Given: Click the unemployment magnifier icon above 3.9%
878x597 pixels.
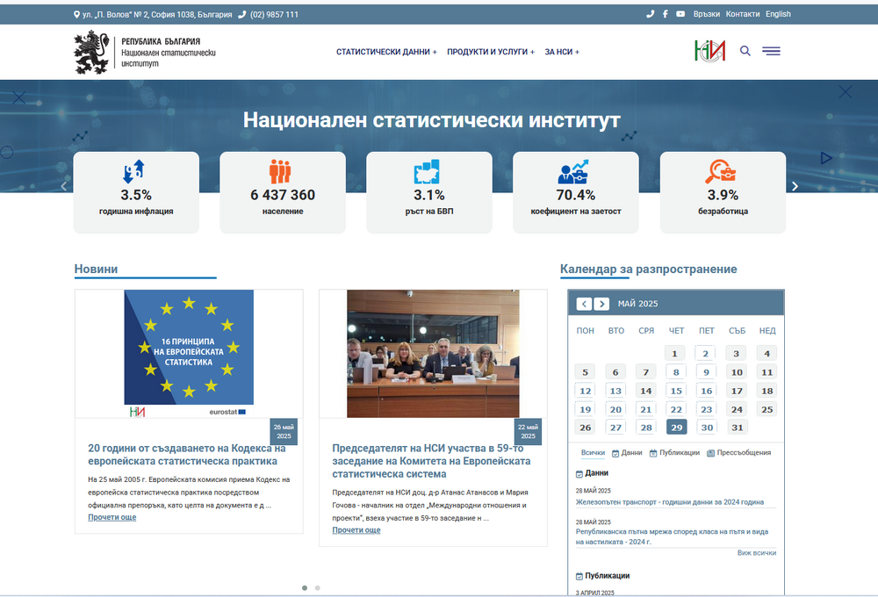Looking at the screenshot, I should pos(721,170).
